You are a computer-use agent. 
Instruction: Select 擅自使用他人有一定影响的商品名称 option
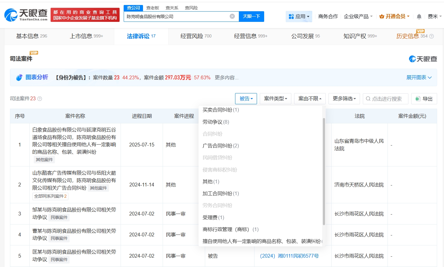(x=262, y=241)
